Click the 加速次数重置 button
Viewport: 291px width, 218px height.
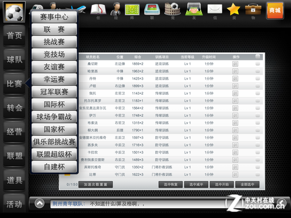(95, 184)
